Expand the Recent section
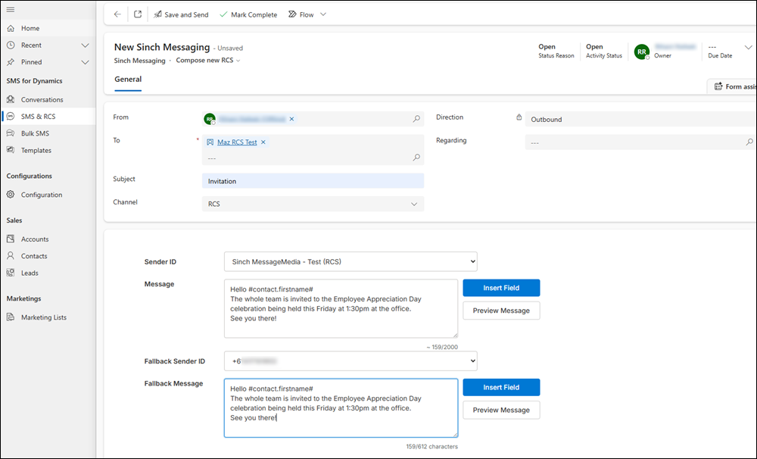 [85, 45]
